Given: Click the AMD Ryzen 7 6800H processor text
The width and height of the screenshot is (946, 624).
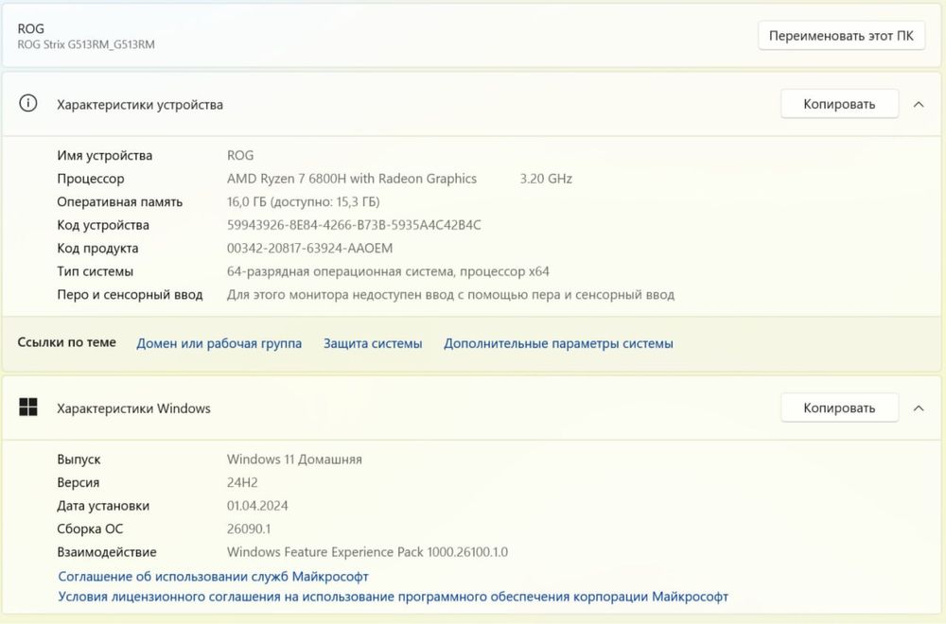Looking at the screenshot, I should coord(352,179).
